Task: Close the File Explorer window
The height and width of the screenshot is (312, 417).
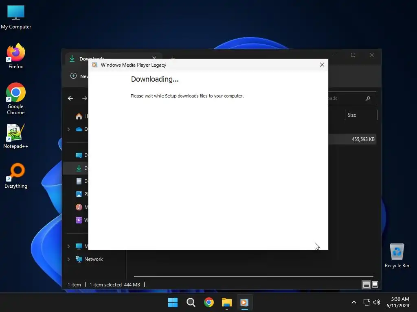Action: tap(372, 55)
